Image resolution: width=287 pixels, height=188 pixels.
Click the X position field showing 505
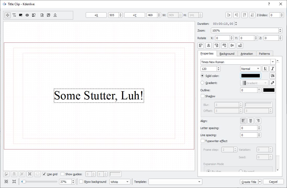point(113,15)
